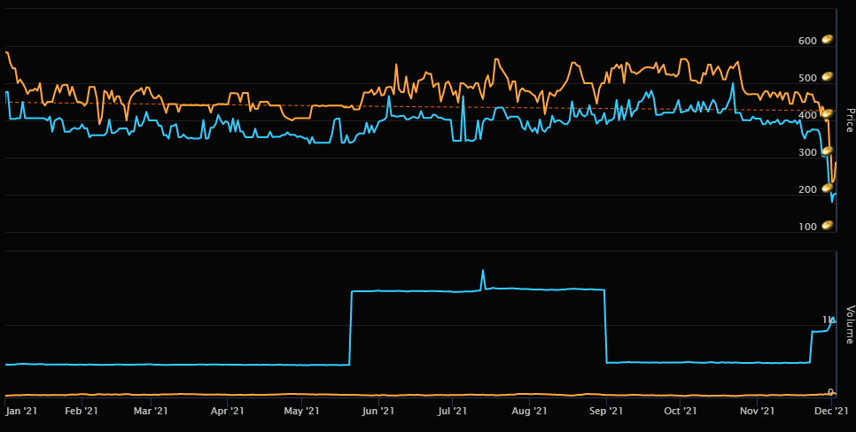856x432 pixels.
Task: Click the gold coin beside 500
Action: 827,77
